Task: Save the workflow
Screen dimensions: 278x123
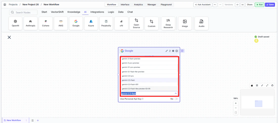Action: [x=270, y=5]
